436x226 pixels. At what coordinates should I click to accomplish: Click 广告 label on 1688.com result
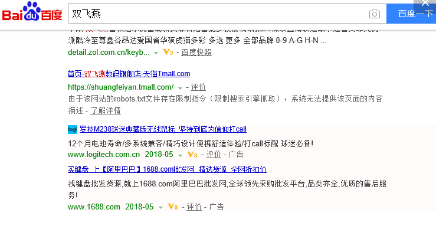point(217,207)
